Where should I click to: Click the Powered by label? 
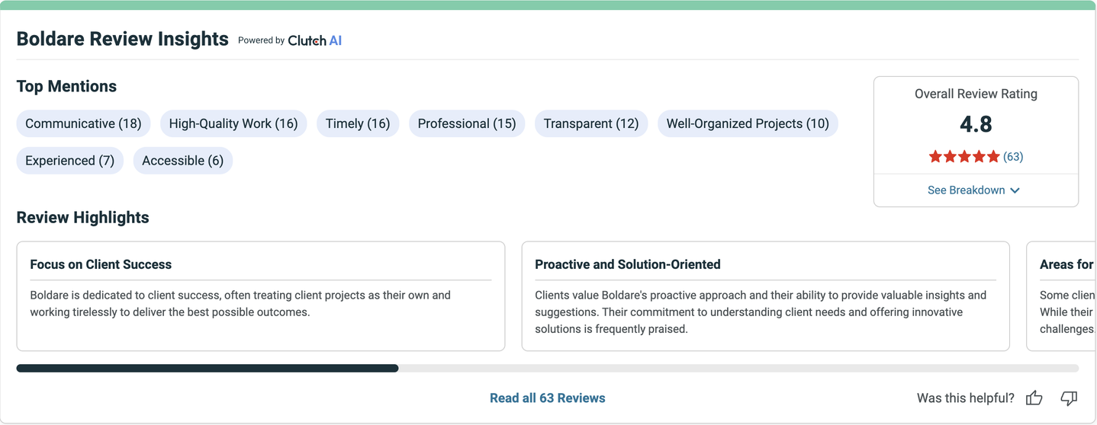261,40
